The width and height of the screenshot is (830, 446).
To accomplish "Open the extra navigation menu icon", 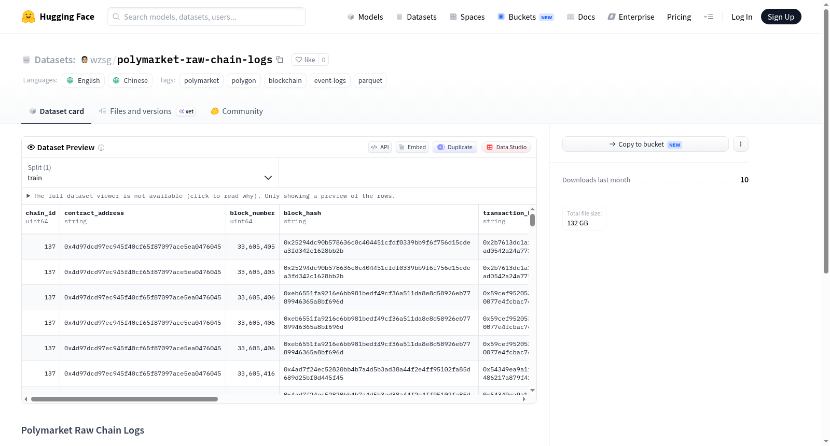I will pos(708,17).
